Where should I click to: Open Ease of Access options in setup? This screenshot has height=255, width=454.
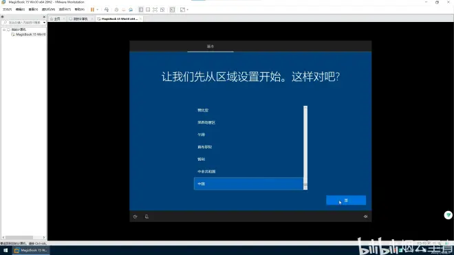click(136, 217)
